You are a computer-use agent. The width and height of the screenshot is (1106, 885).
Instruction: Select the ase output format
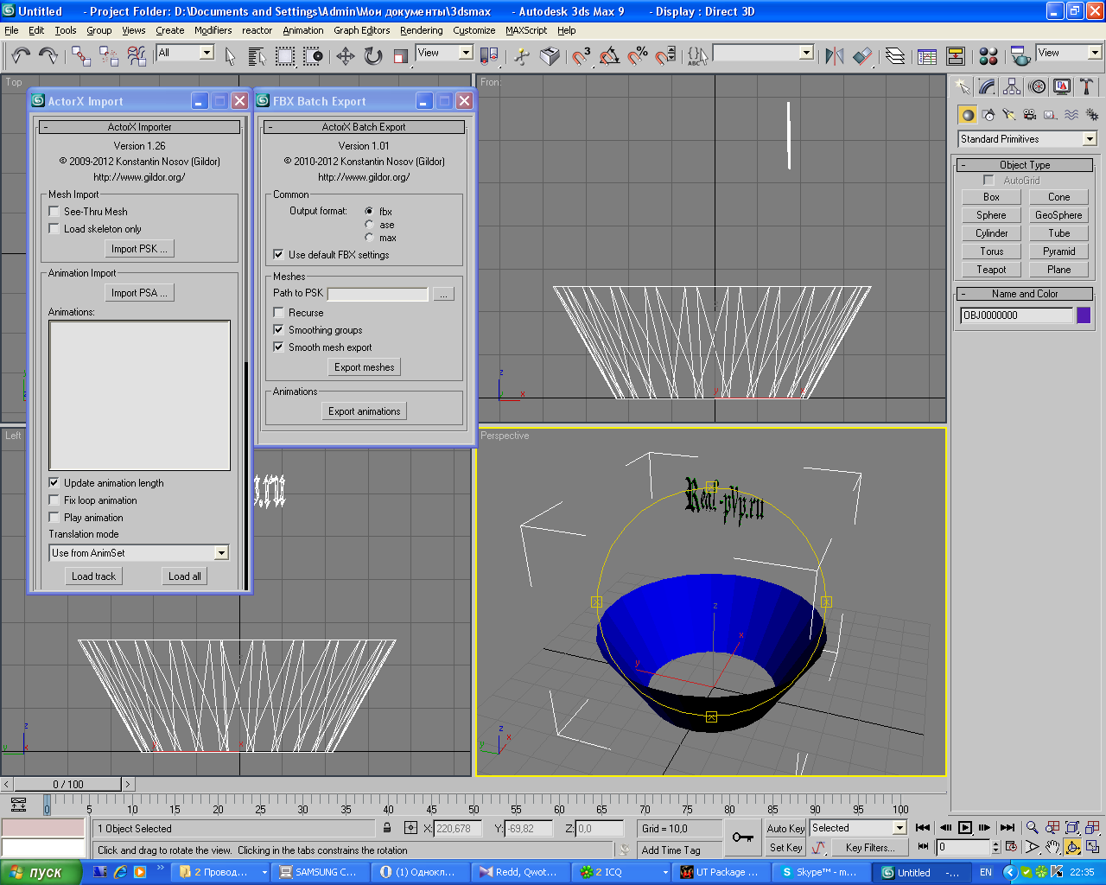(369, 224)
